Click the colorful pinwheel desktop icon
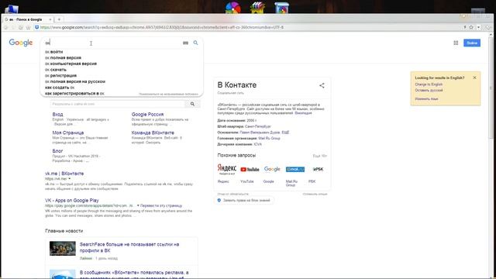This screenshot has width=496, height=279. (x=233, y=7)
